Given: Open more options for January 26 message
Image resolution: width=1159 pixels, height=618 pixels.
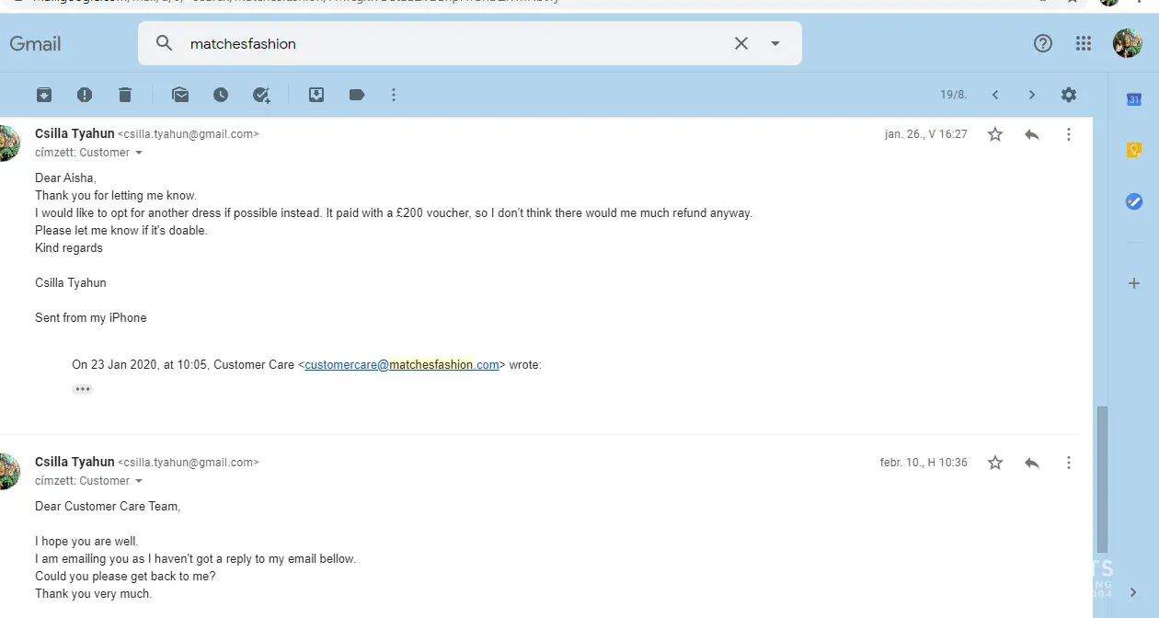Looking at the screenshot, I should pos(1069,134).
